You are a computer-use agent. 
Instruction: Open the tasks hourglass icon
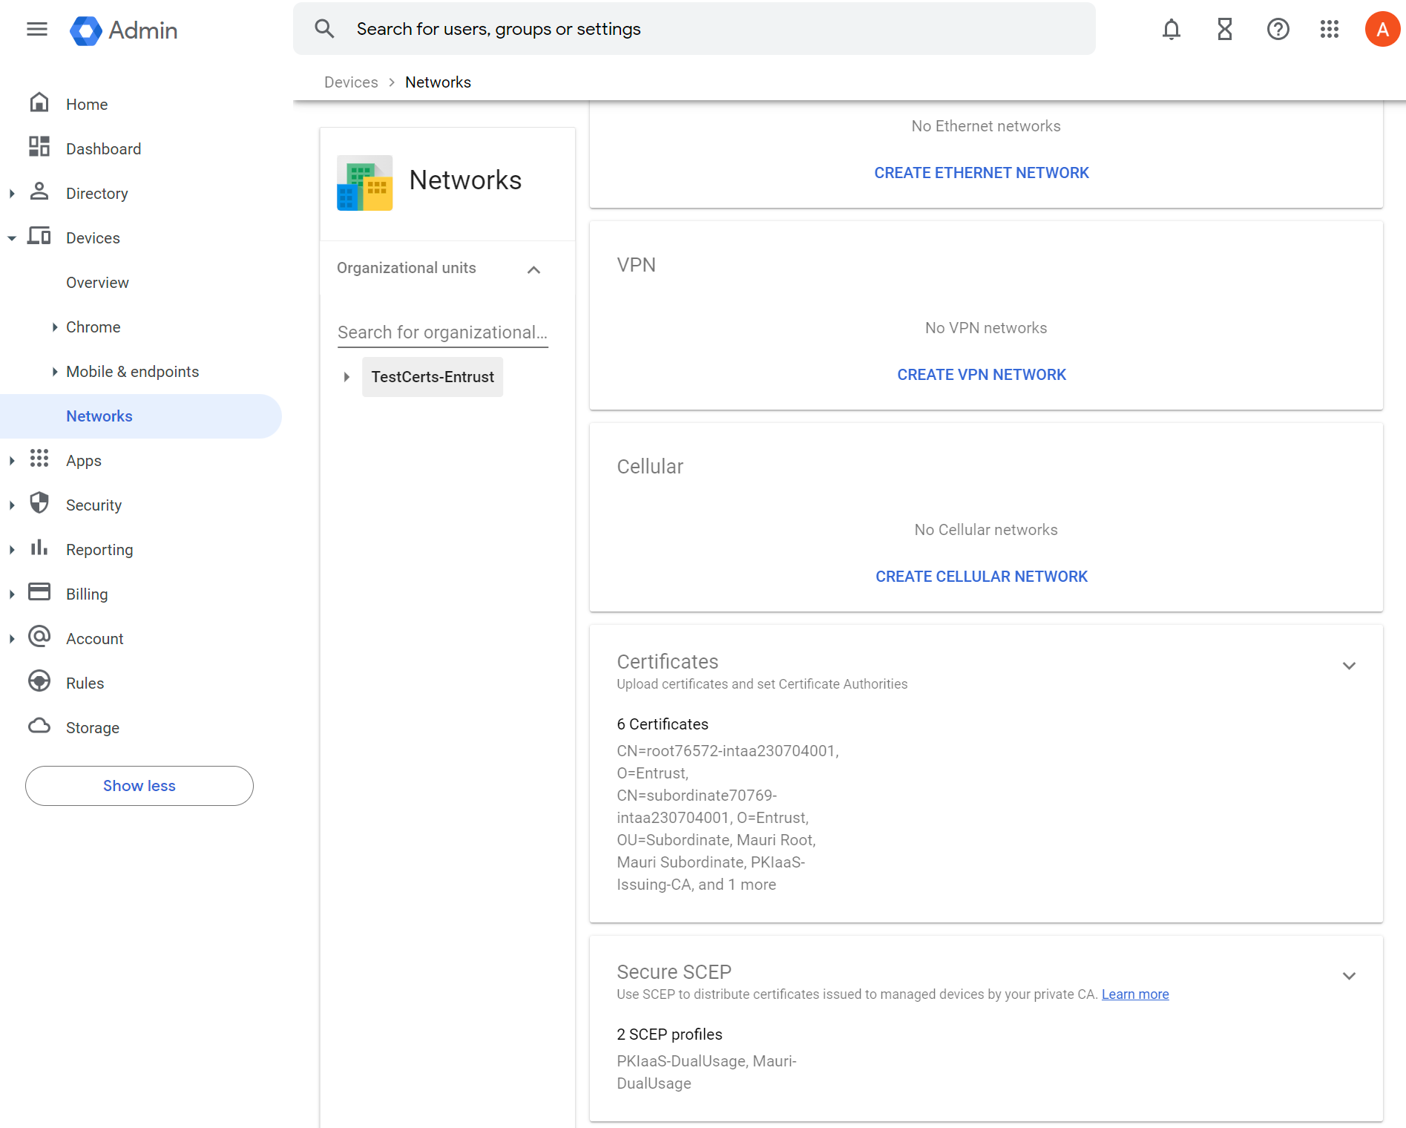(x=1224, y=30)
